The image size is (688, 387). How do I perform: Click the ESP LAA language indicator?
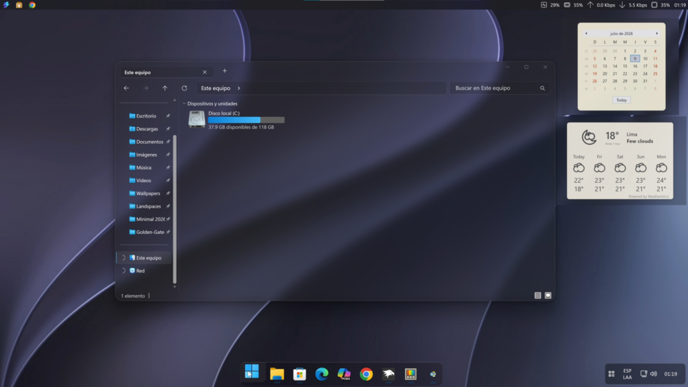628,374
